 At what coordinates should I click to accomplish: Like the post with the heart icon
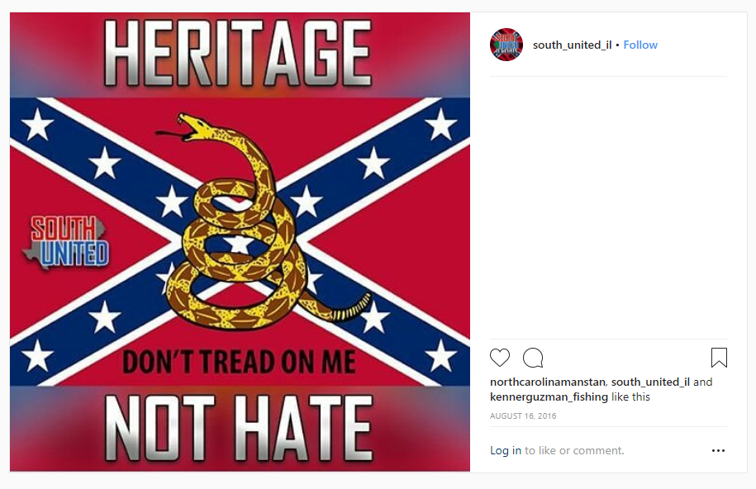(x=500, y=358)
